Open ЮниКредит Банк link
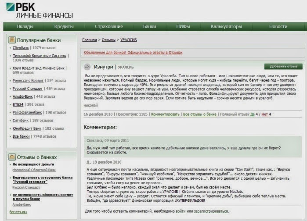The width and height of the screenshot is (307, 221). [x=27, y=128]
